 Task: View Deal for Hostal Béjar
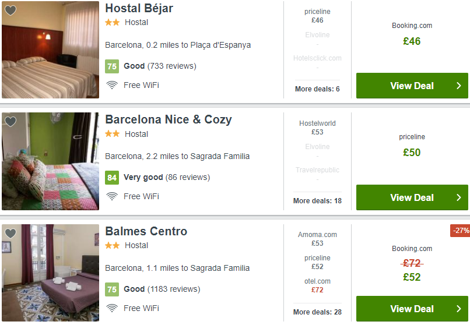(x=412, y=86)
